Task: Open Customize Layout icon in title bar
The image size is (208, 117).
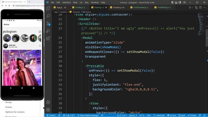Action: 184,2
